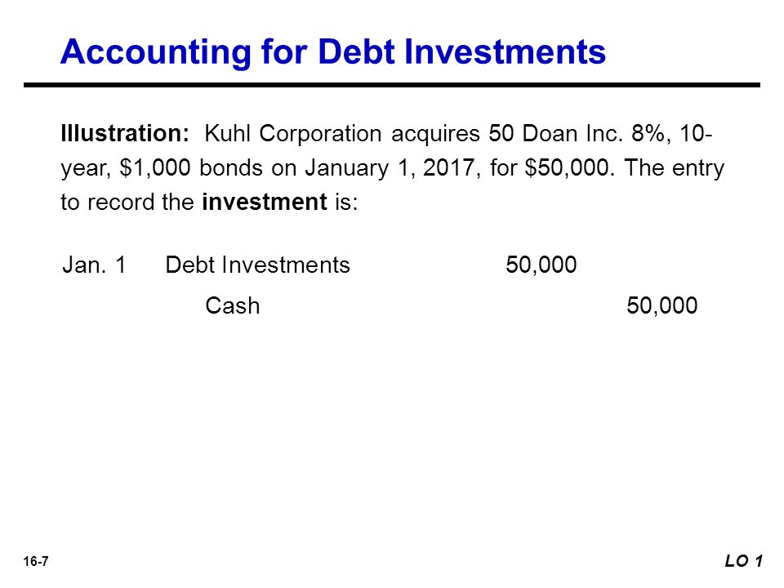Click the $1,000 bonds amount
The height and width of the screenshot is (588, 784).
point(155,168)
